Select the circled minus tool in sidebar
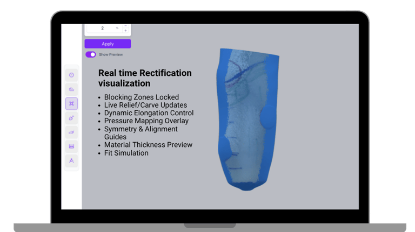 (x=71, y=75)
